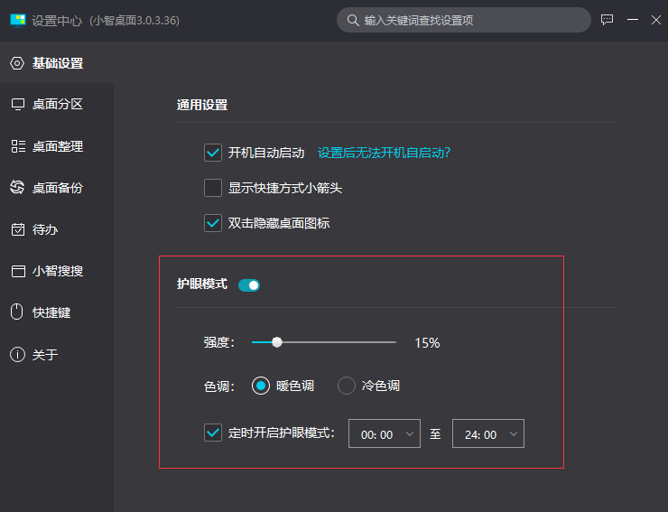Image resolution: width=668 pixels, height=512 pixels.
Task: Click the 小智搜搜 window icon
Action: tap(17, 271)
